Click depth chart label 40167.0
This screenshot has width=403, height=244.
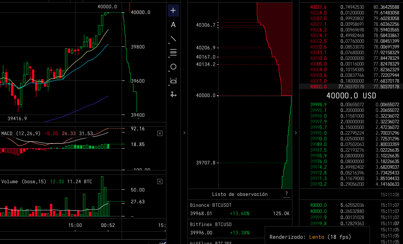click(205, 57)
